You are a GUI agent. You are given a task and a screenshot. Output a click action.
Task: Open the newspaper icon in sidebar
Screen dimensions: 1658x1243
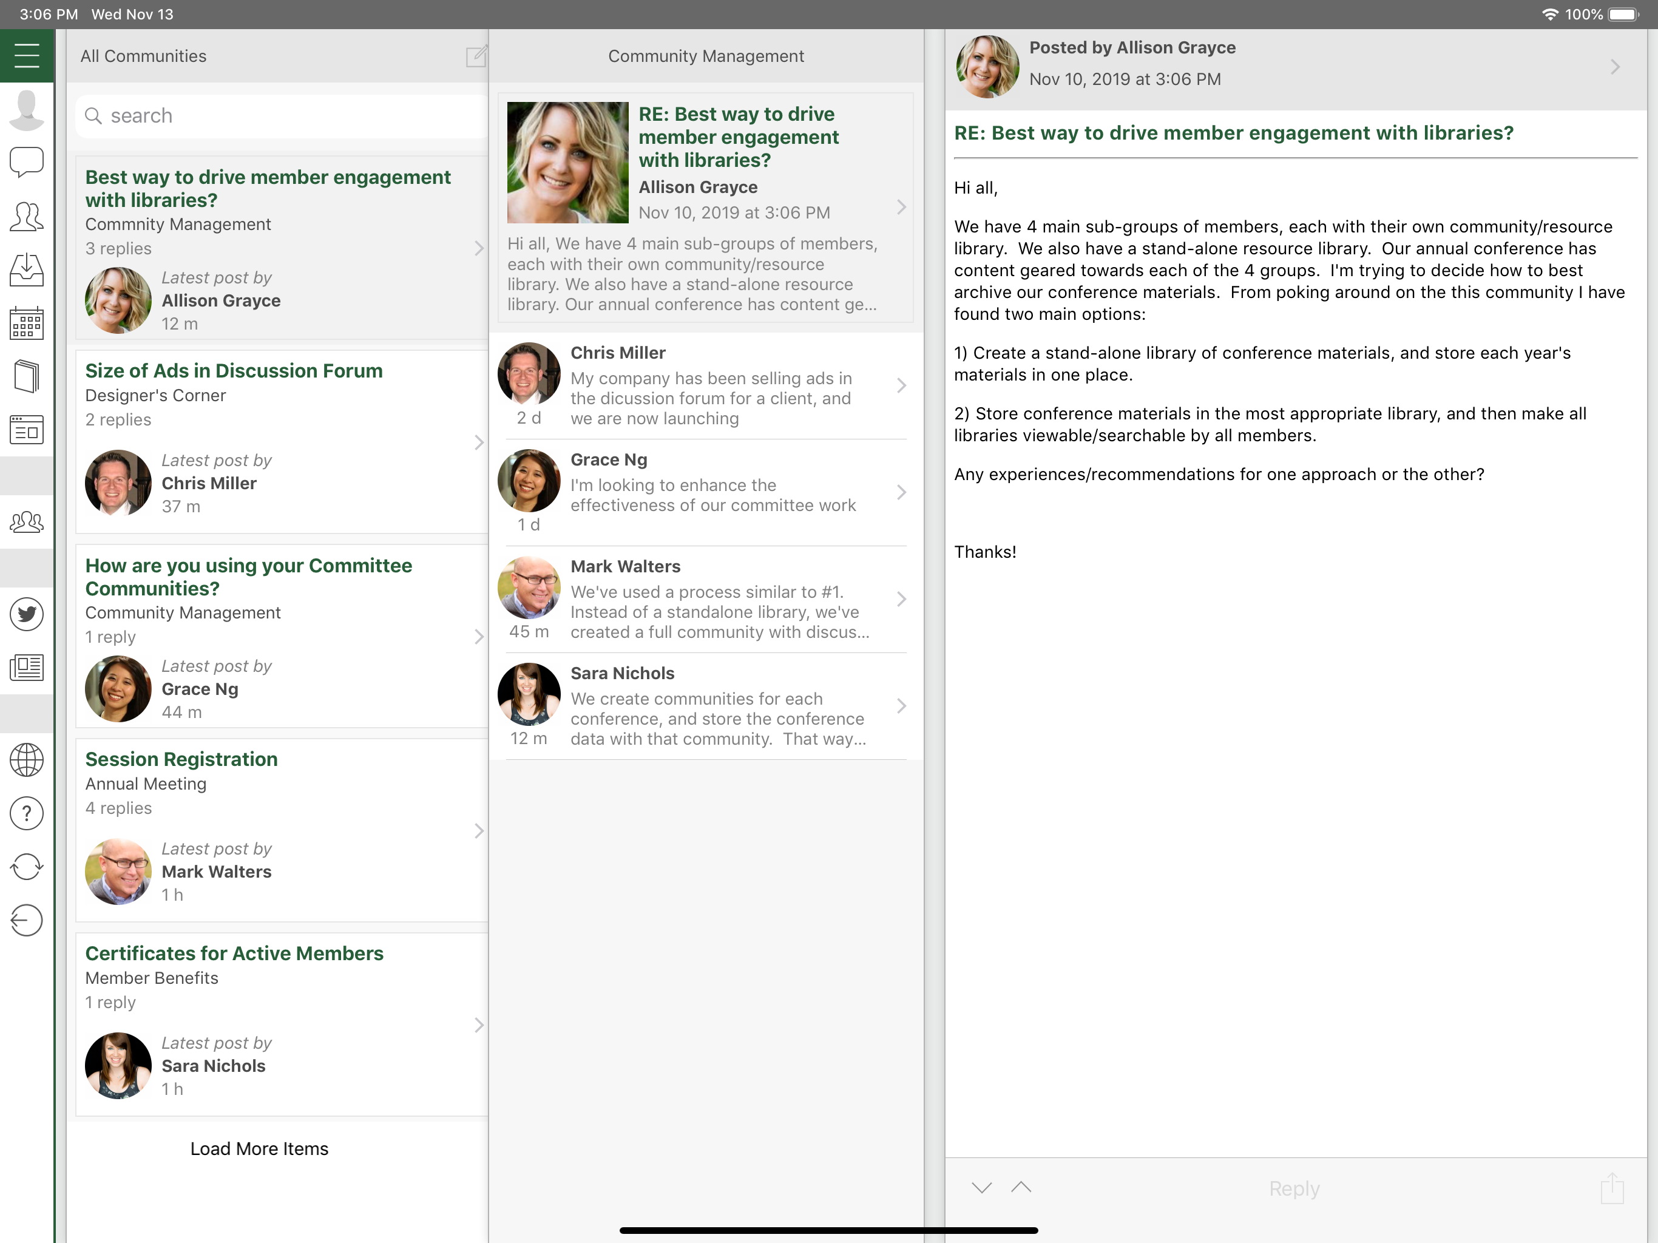click(26, 667)
